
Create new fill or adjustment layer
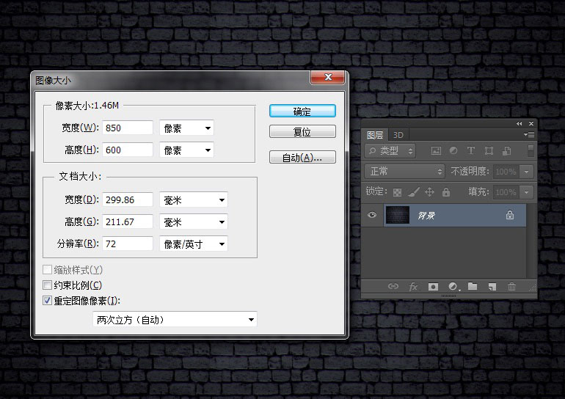click(454, 287)
